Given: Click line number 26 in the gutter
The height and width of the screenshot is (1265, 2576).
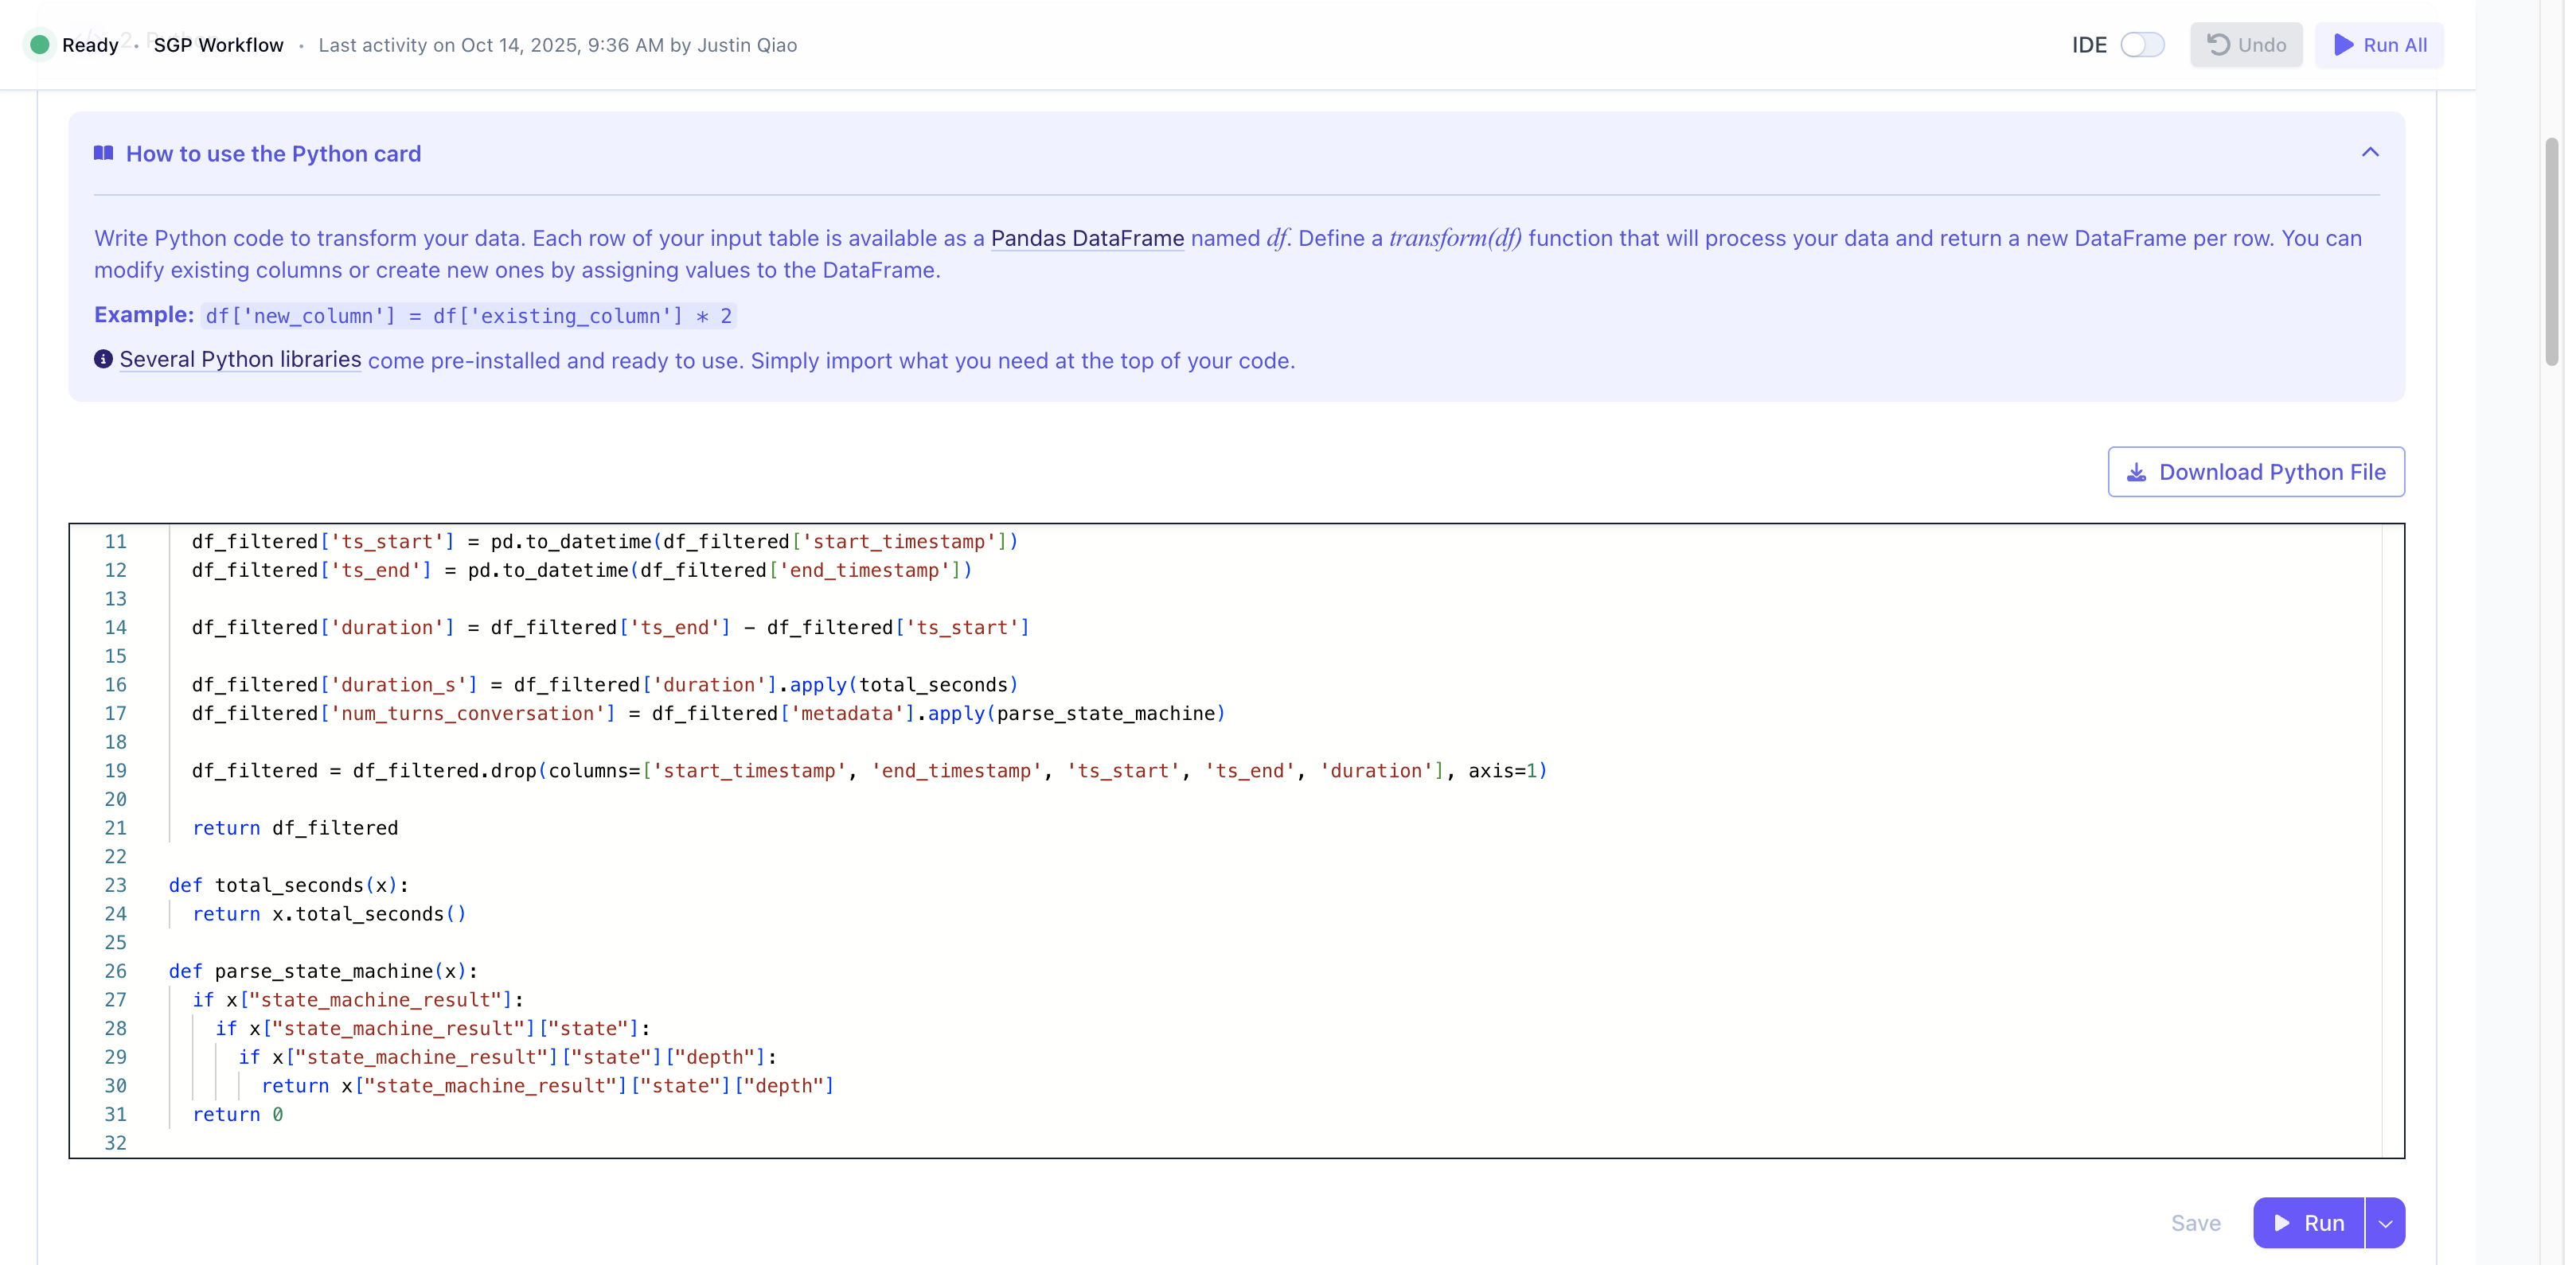Looking at the screenshot, I should click(115, 971).
